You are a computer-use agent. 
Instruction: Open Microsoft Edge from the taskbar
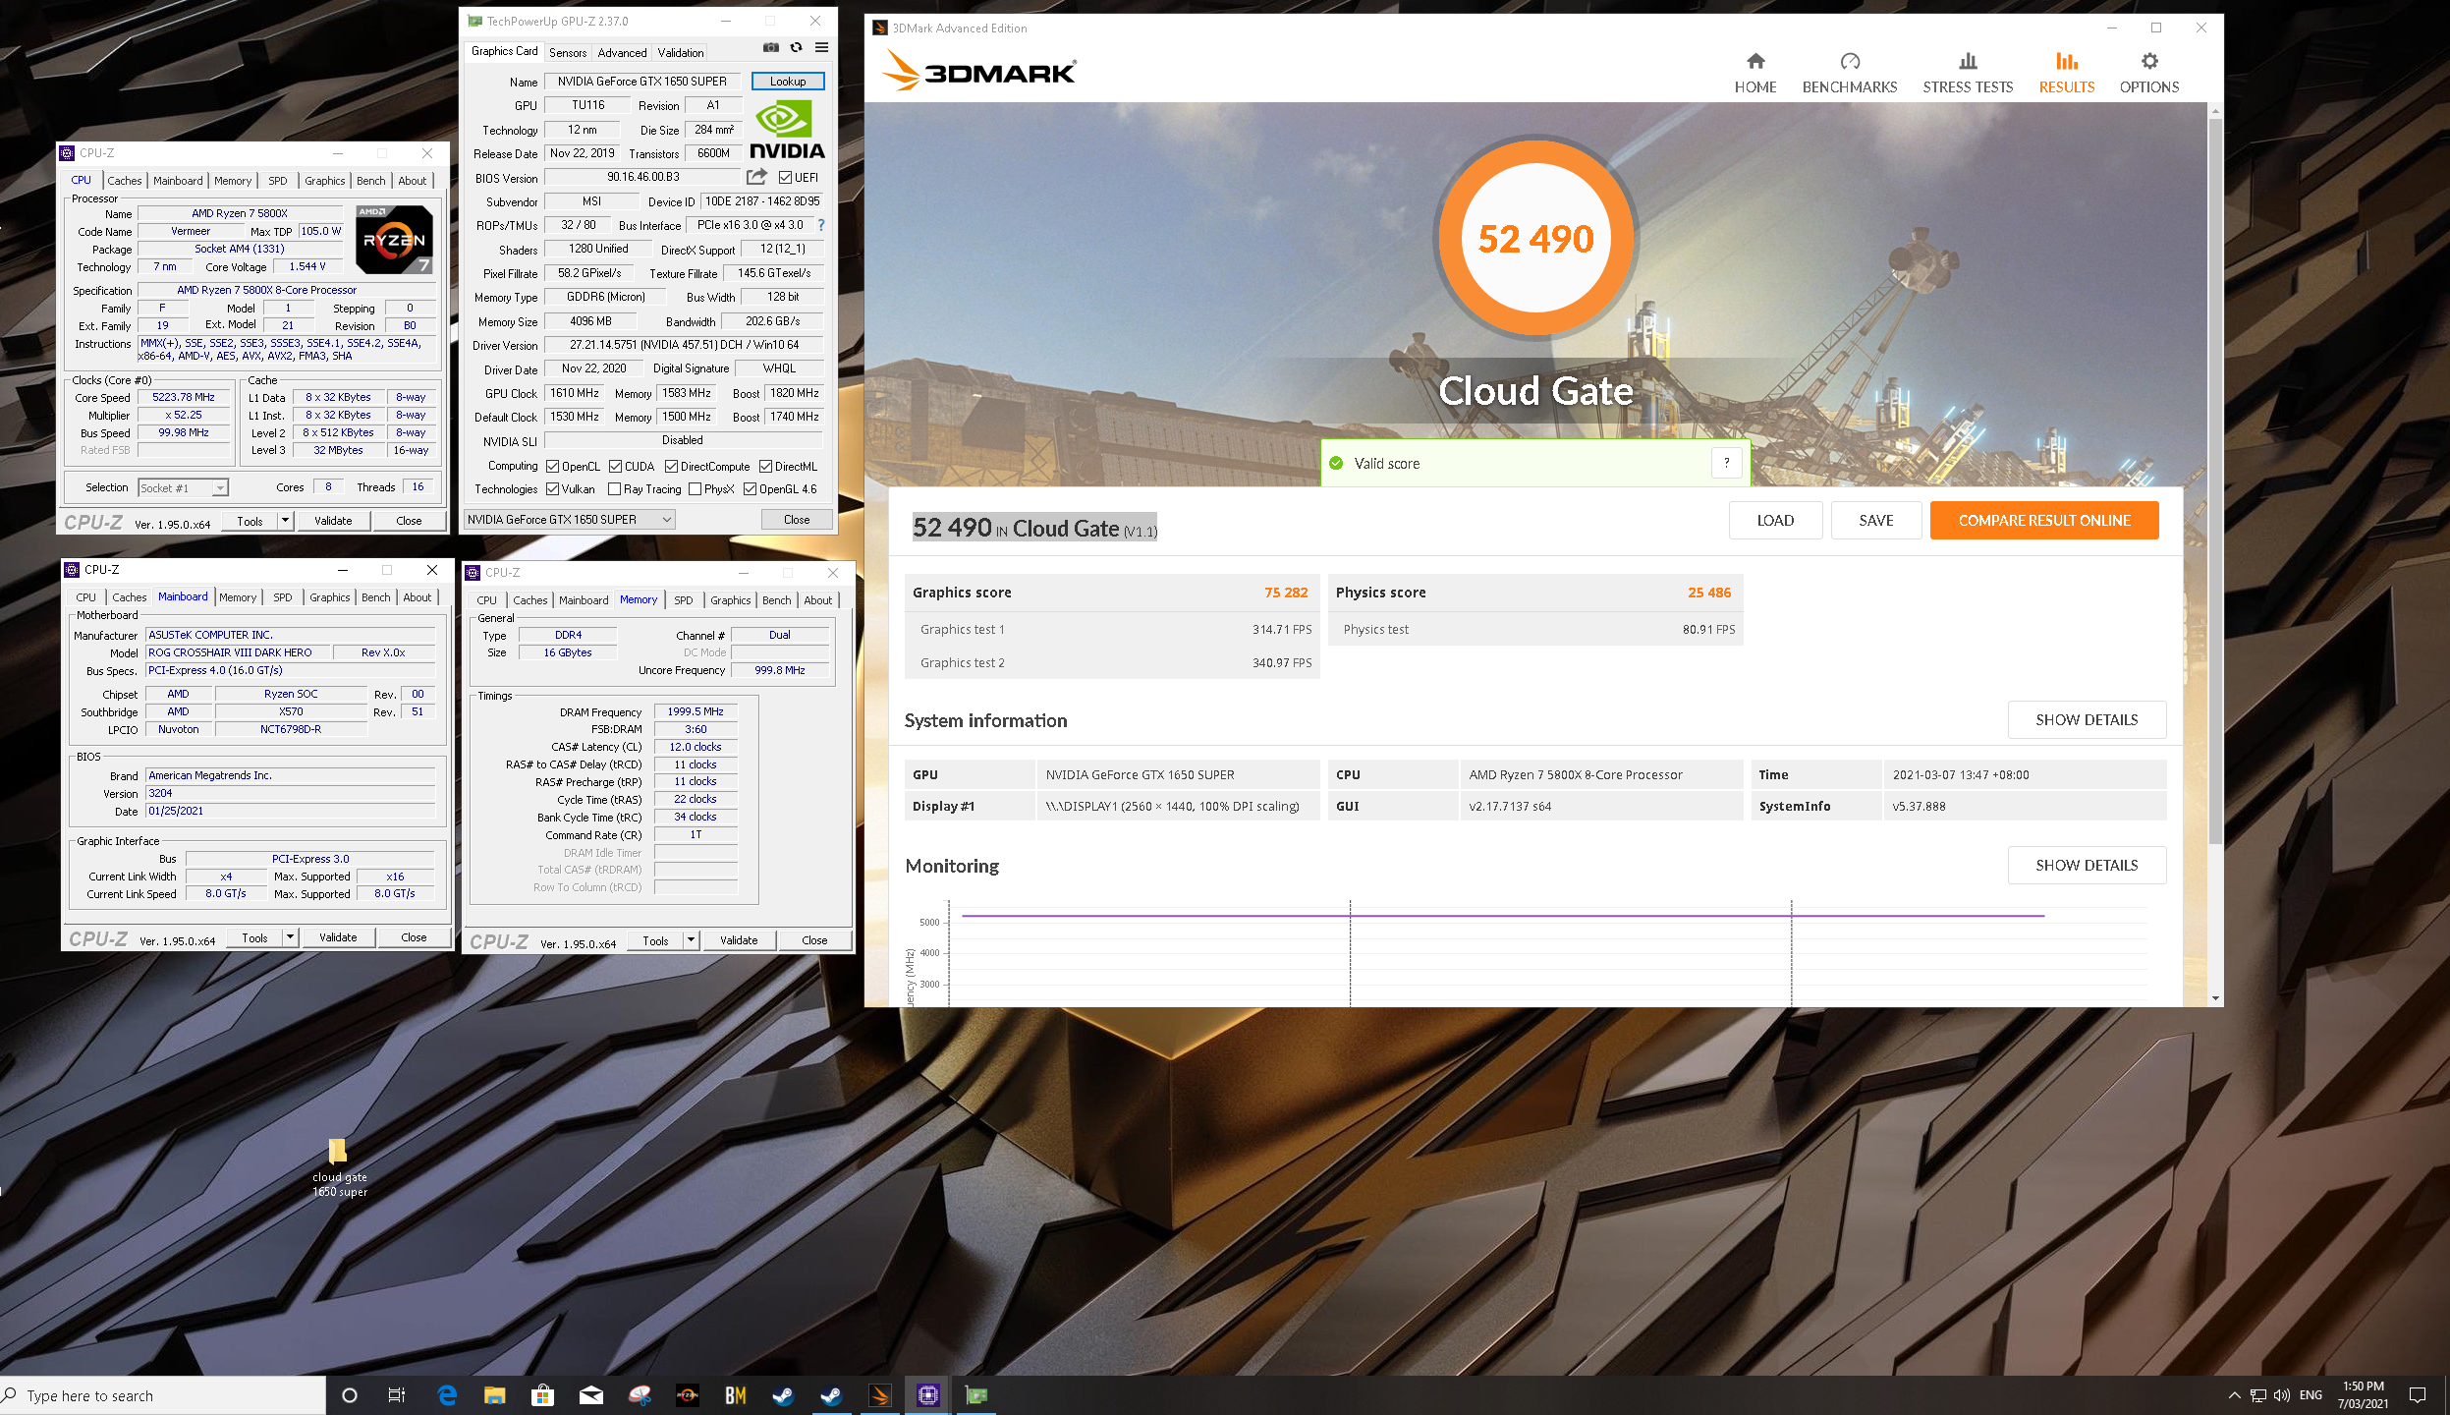click(446, 1395)
